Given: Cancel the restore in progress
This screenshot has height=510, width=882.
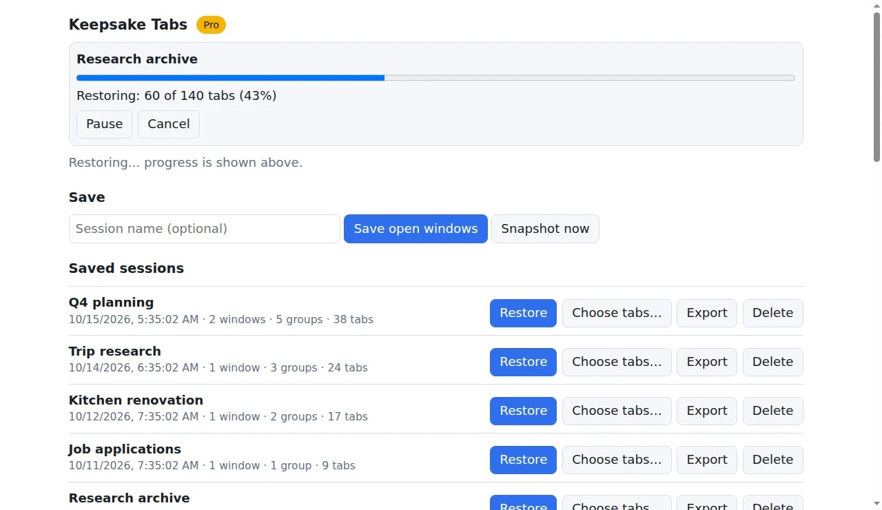Looking at the screenshot, I should coord(169,124).
